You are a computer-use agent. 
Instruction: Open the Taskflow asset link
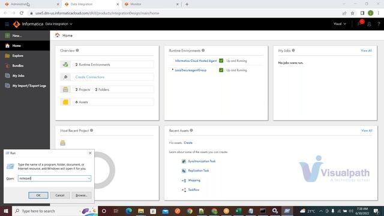194,190
